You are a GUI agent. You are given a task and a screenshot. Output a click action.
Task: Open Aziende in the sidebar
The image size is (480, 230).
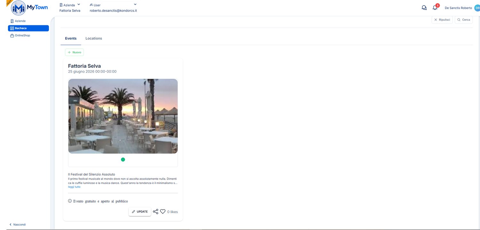20,21
